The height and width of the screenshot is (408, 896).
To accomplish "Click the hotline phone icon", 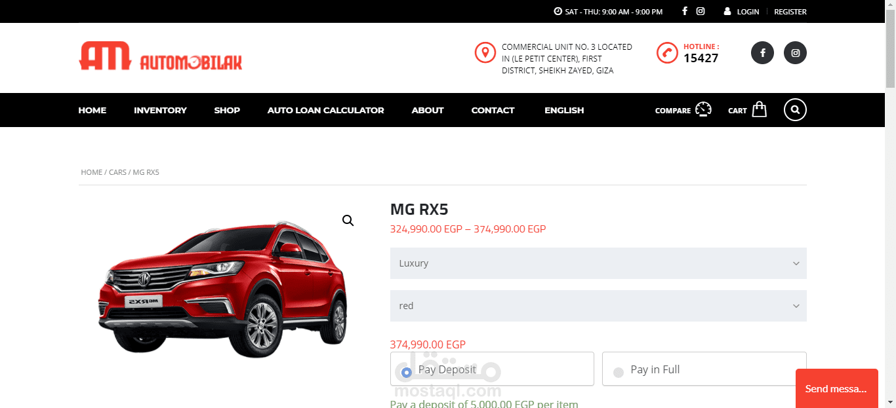I will pos(667,53).
